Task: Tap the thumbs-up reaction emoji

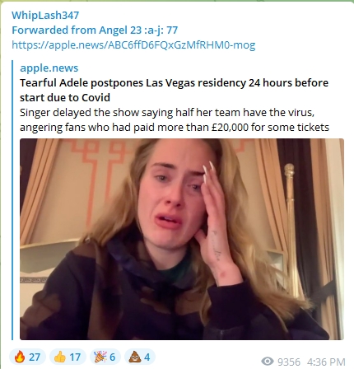Action: pyautogui.click(x=60, y=357)
